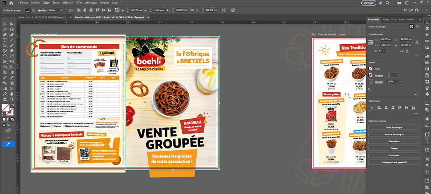Toggle edit clipping path button in control bar
Viewport: 431px width, 194px height.
click(28, 10)
